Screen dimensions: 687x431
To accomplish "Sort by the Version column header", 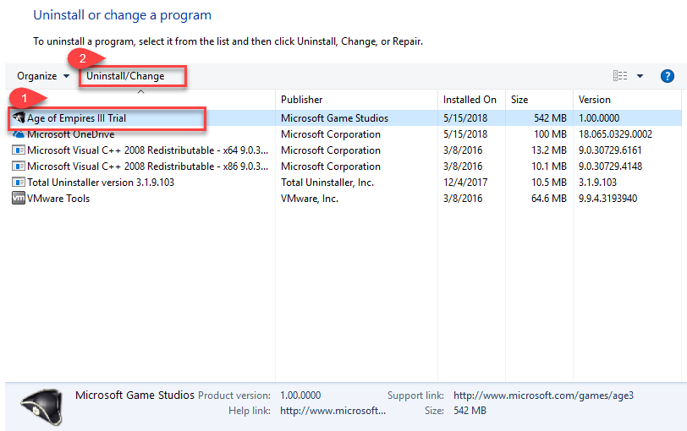I will [x=594, y=100].
